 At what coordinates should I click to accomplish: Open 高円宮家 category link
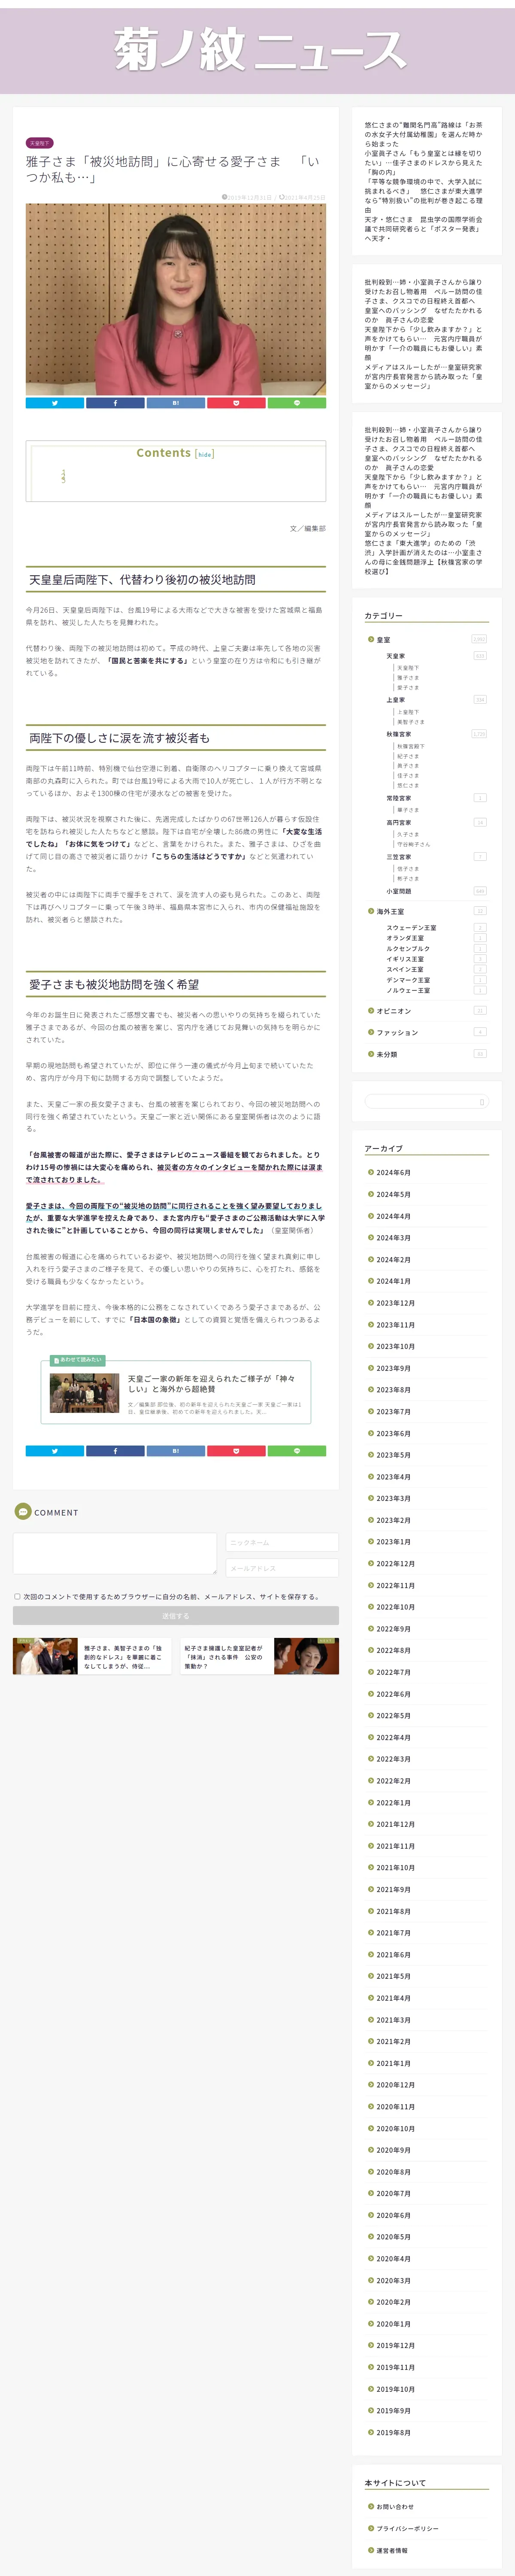[399, 822]
